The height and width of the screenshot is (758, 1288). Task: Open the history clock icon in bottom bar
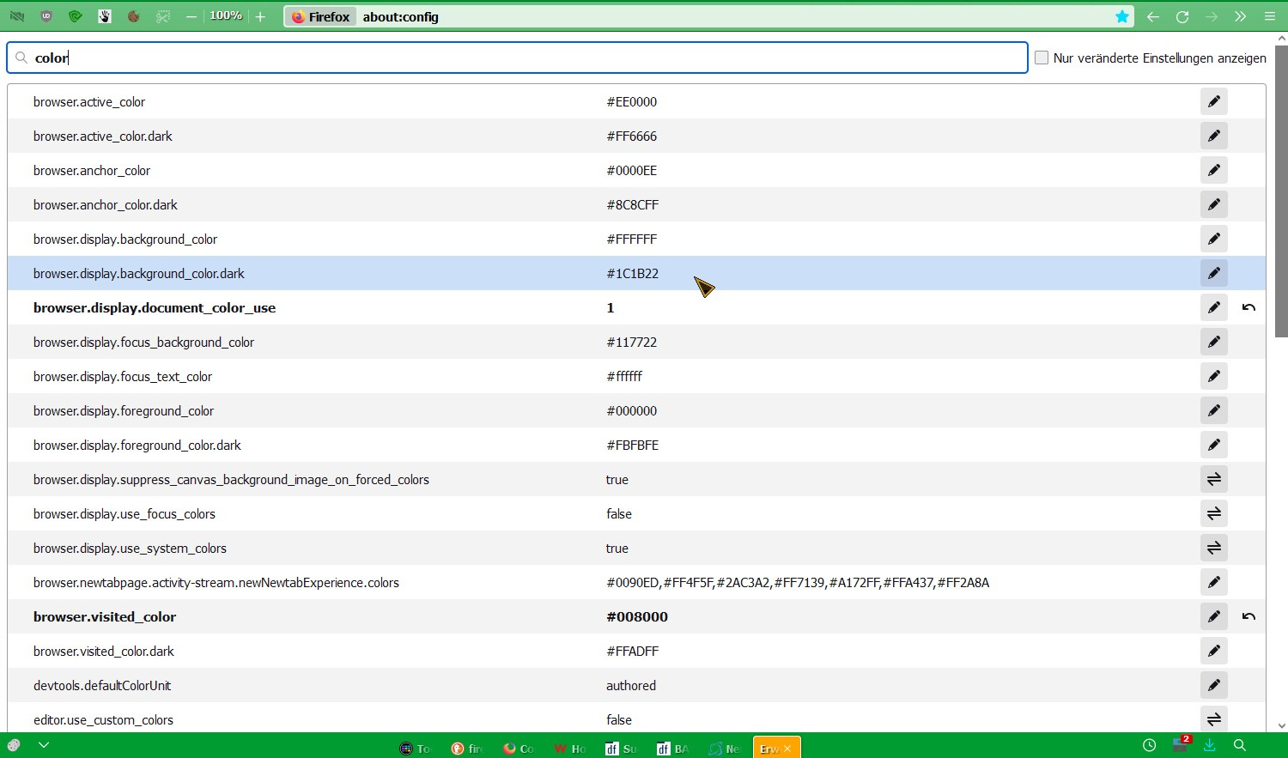[x=1149, y=745]
